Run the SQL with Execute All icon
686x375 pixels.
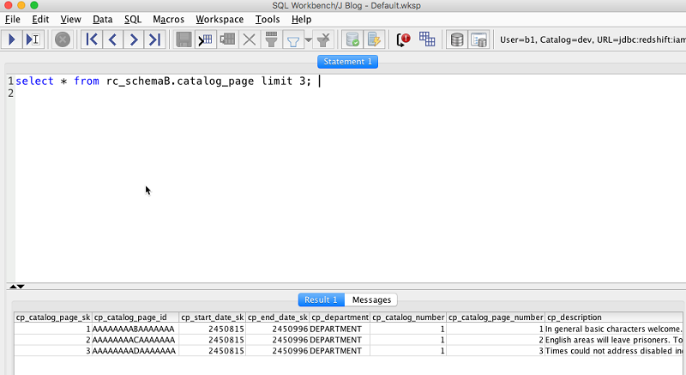(x=12, y=39)
